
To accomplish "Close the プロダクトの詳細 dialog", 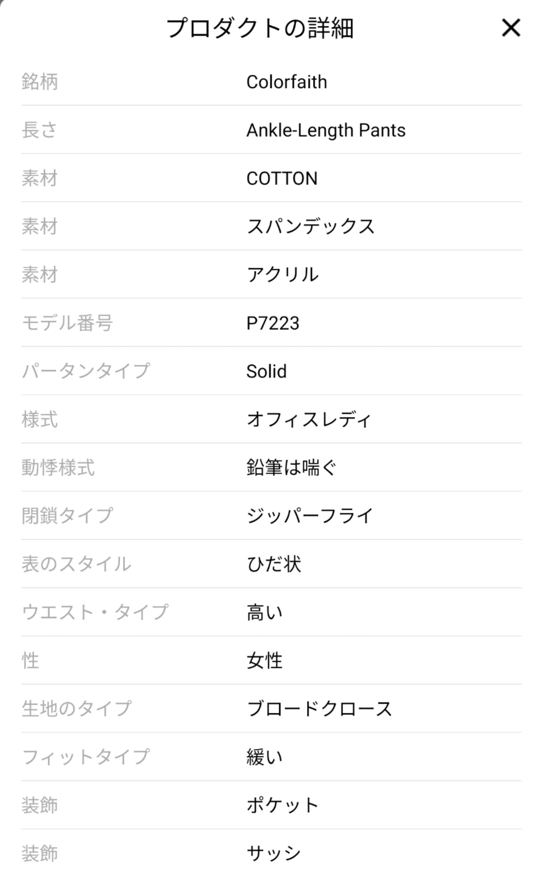I will [511, 28].
